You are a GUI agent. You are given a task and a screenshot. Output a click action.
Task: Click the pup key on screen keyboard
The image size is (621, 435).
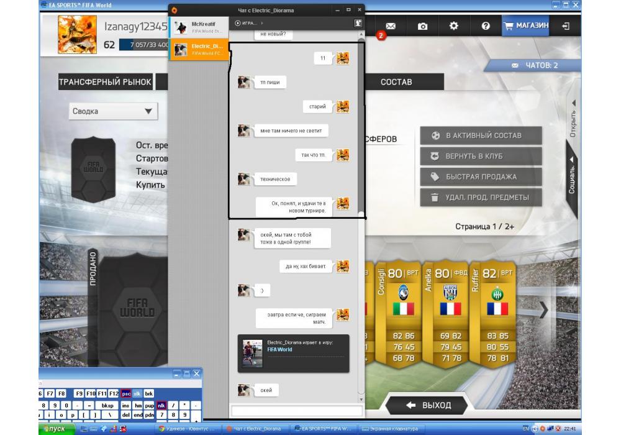[x=149, y=405]
